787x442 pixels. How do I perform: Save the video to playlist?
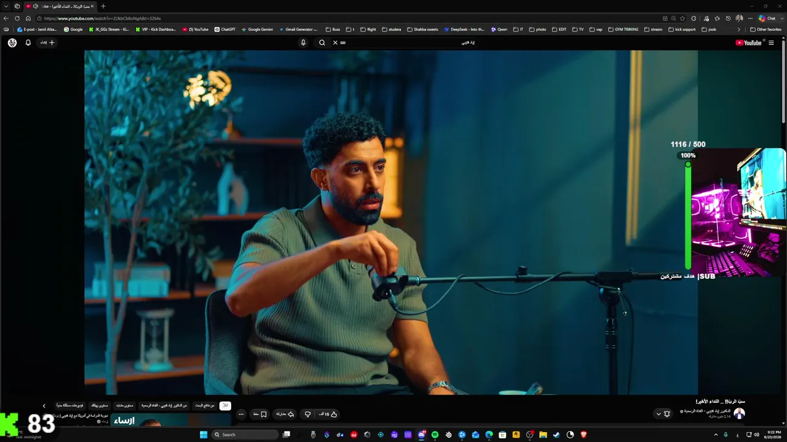point(261,414)
